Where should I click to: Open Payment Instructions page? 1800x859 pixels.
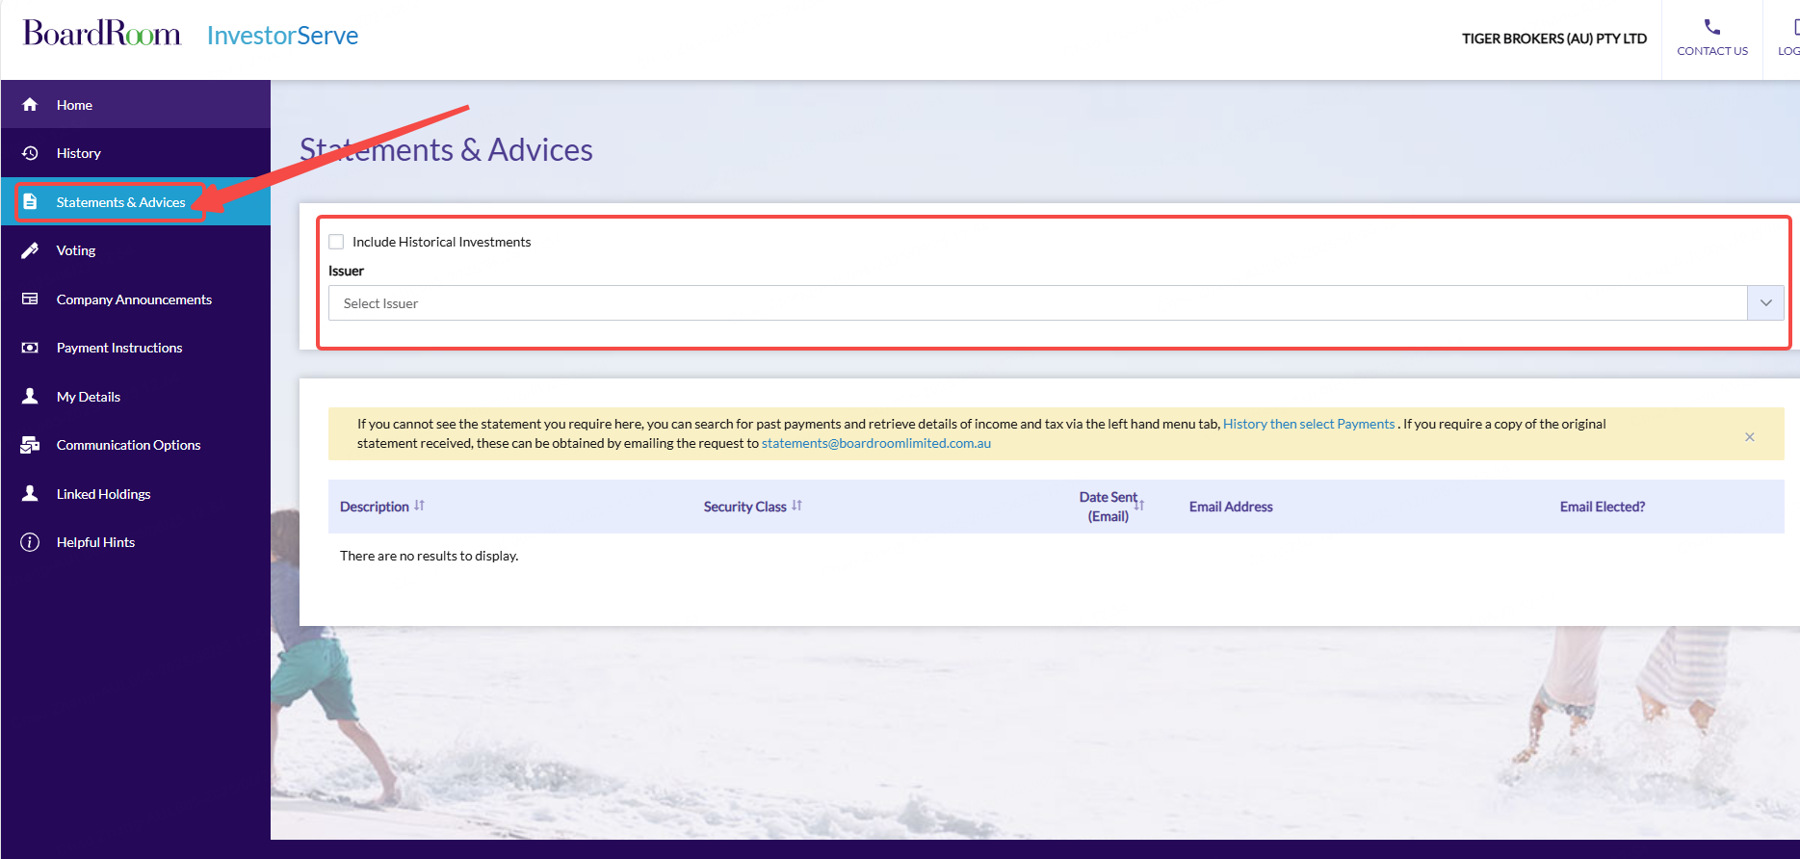point(136,348)
